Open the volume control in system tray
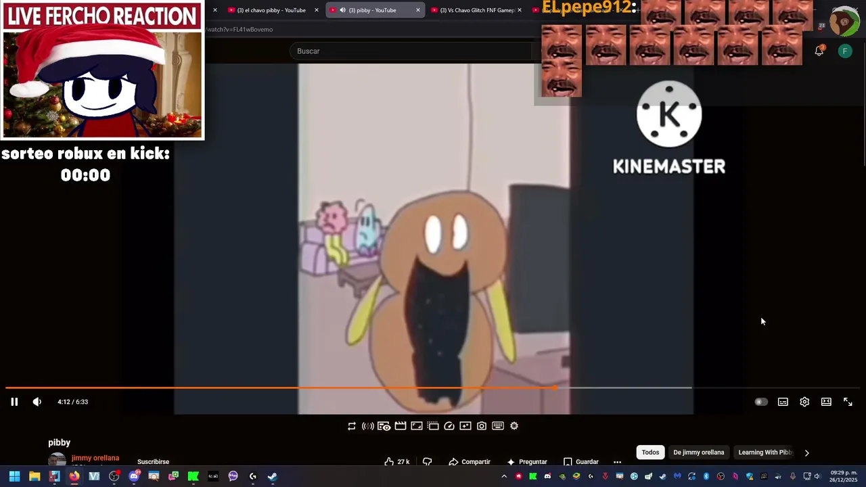This screenshot has width=866, height=487. 817,476
